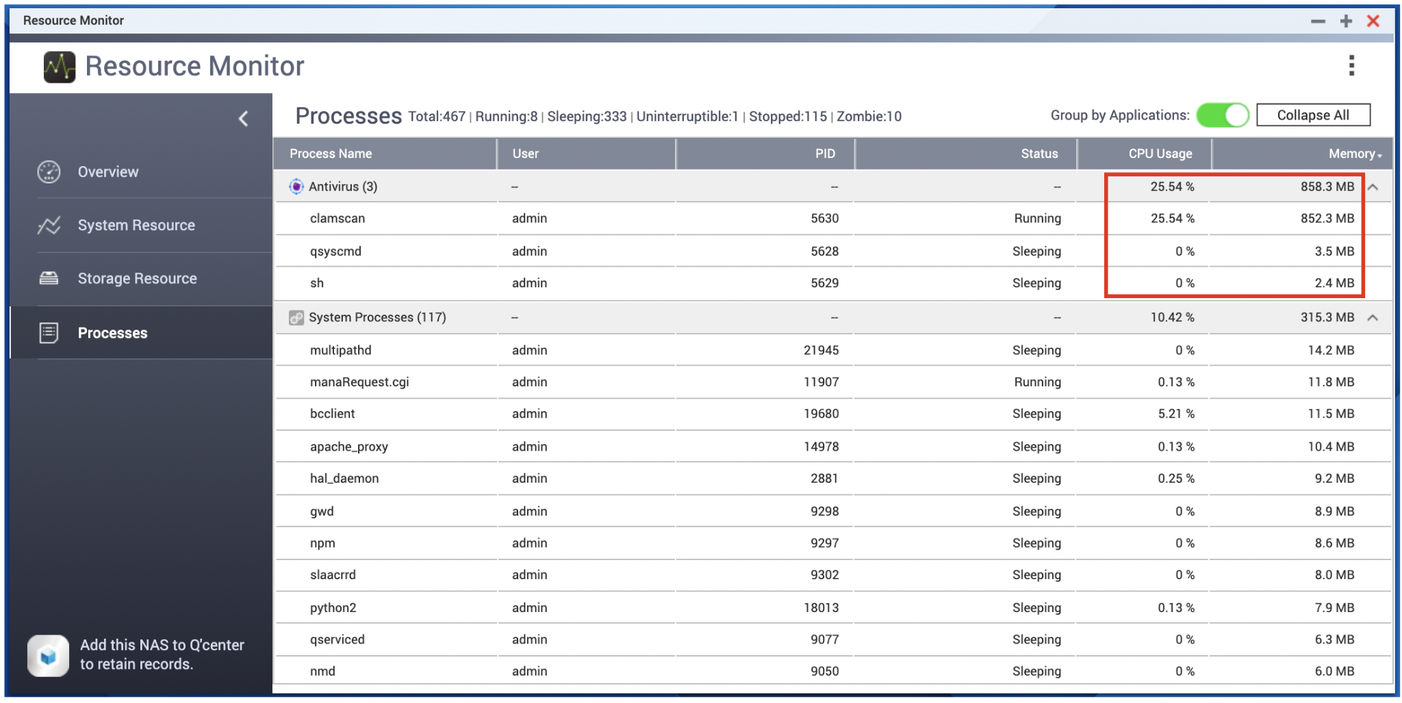The height and width of the screenshot is (703, 1402).
Task: Click the Q'center cube icon
Action: pyautogui.click(x=48, y=656)
